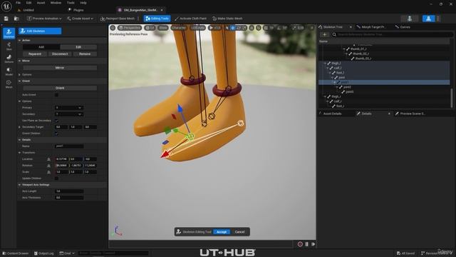Click the Disconnect button
Viewport: 456px width, 257px height.
click(60, 54)
